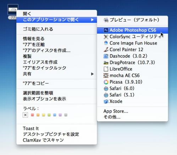Expand the 共有 submenu arrow
Image resolution: width=177 pixels, height=155 pixels.
click(x=92, y=74)
